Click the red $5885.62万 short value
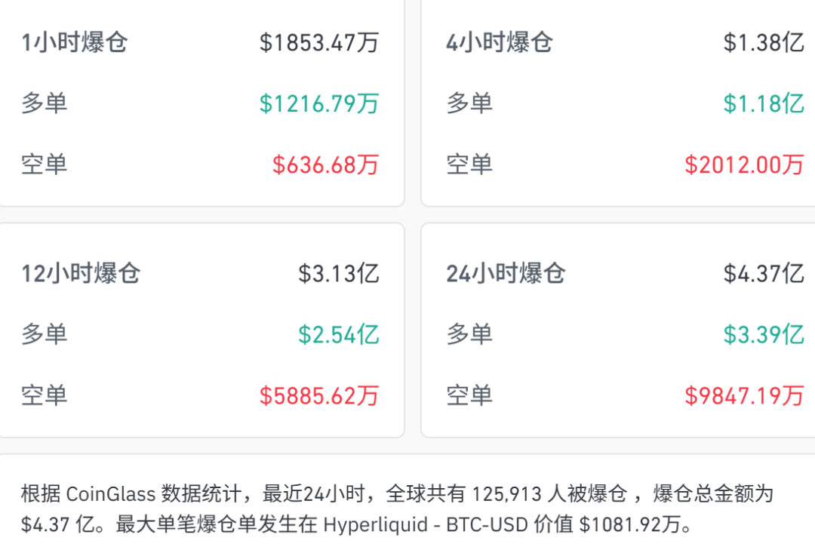The width and height of the screenshot is (815, 550). (x=318, y=395)
